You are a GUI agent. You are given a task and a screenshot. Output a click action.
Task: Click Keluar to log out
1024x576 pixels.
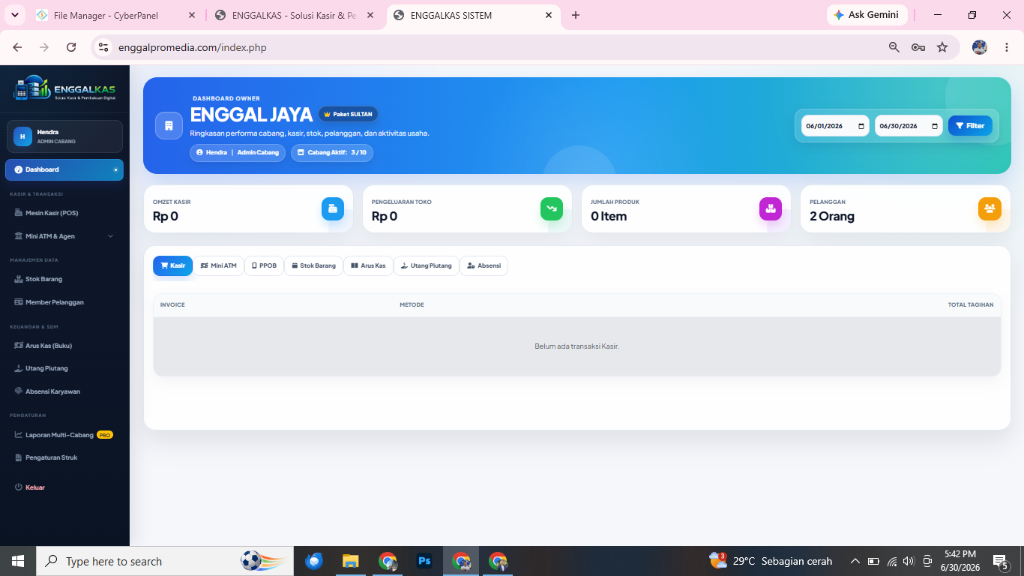click(64, 487)
